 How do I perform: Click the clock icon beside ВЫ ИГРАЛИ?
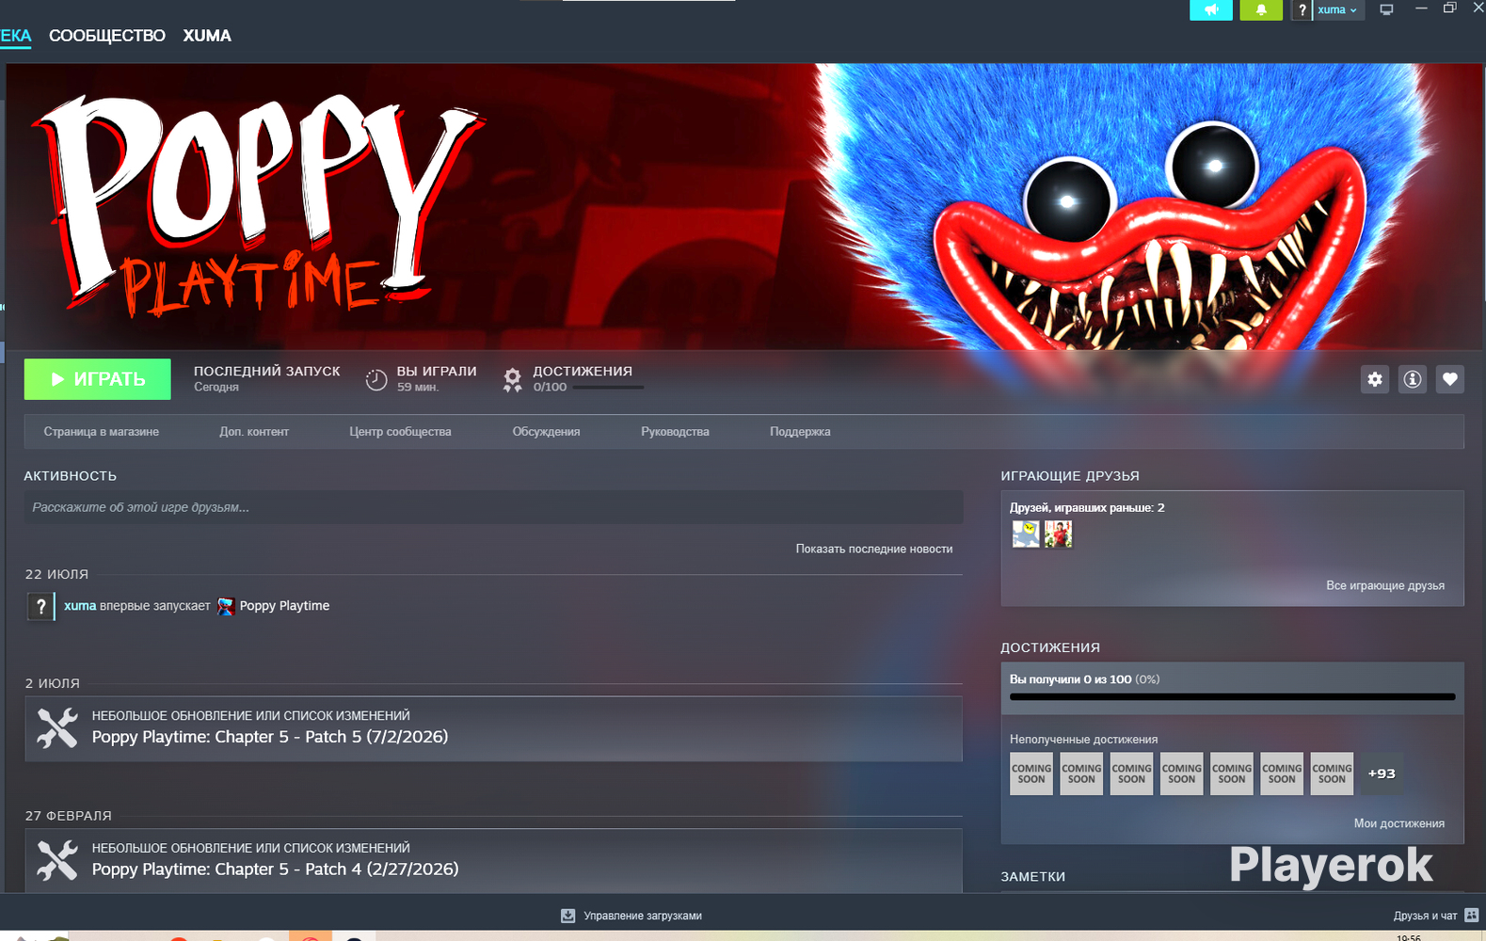coord(376,379)
